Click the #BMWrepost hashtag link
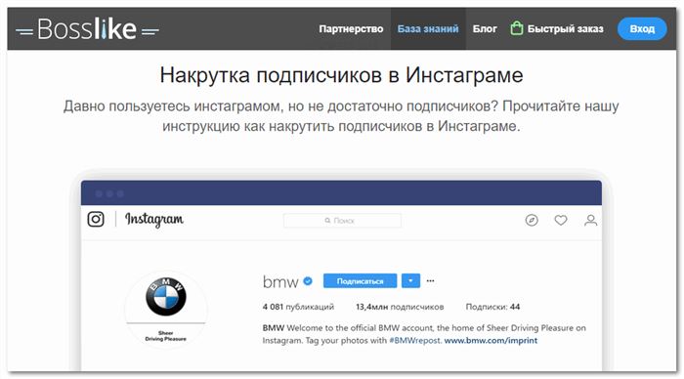The image size is (684, 379). pos(414,340)
